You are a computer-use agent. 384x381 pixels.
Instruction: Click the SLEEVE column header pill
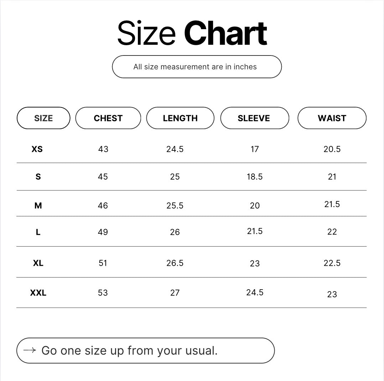pyautogui.click(x=254, y=118)
